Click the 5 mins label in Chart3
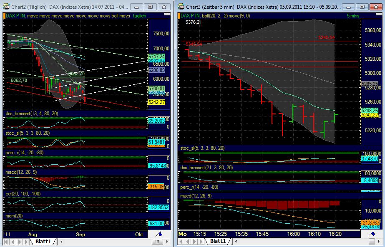 (x=353, y=16)
